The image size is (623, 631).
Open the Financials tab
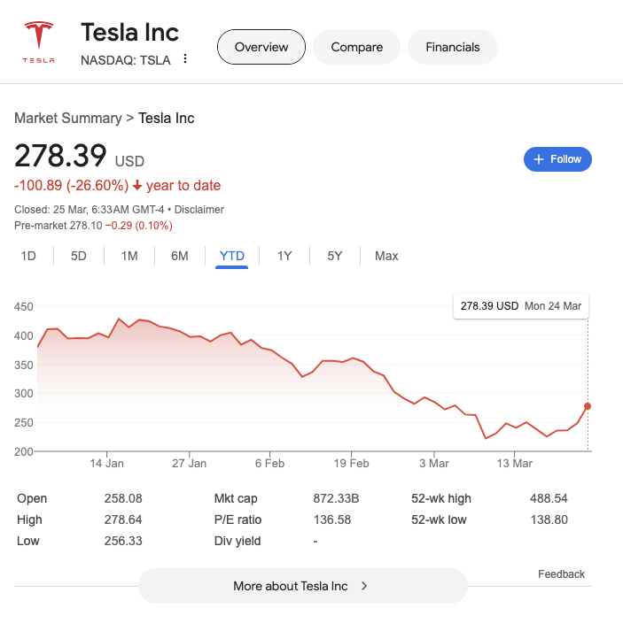(x=452, y=47)
